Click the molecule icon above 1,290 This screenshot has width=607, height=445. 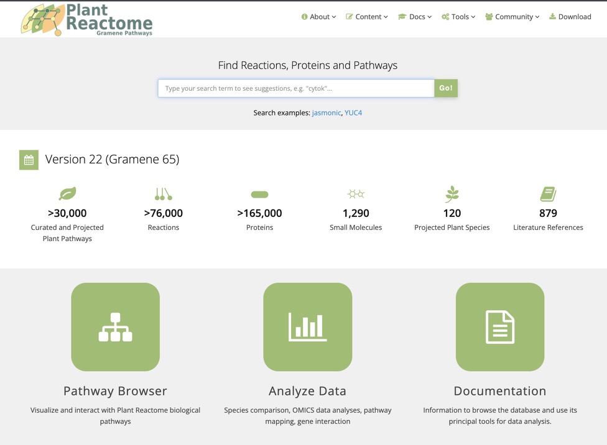pyautogui.click(x=356, y=194)
